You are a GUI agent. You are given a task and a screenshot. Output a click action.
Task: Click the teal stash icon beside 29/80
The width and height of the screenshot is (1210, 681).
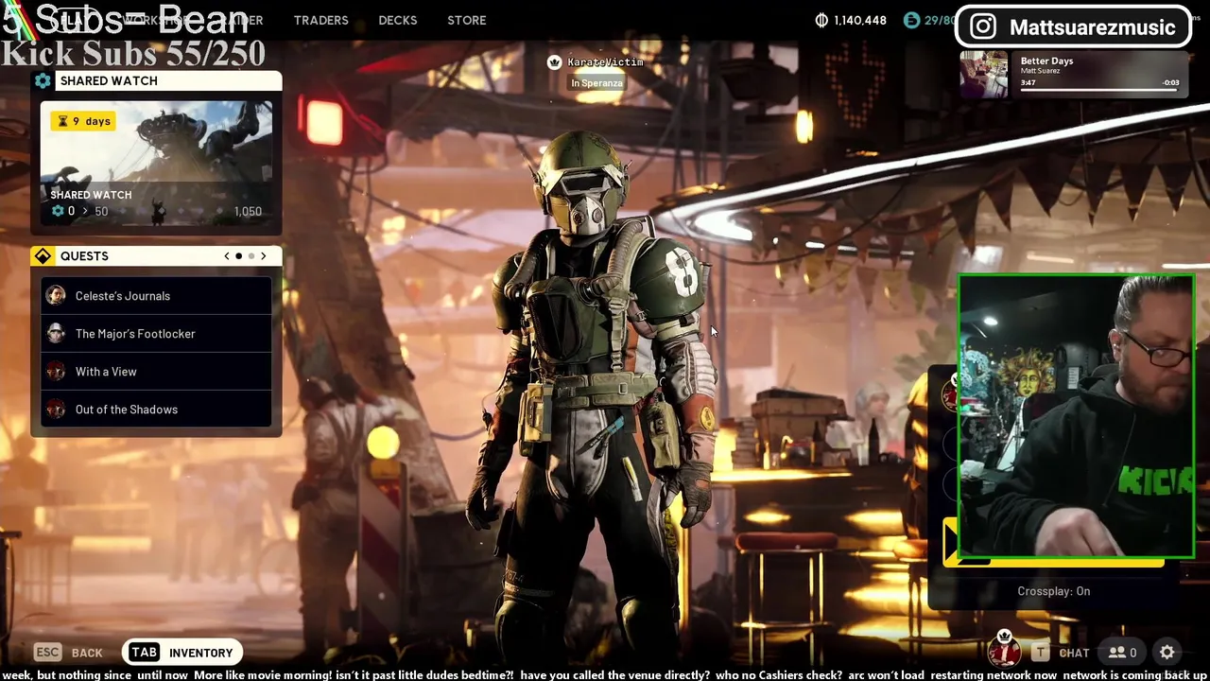pos(911,20)
